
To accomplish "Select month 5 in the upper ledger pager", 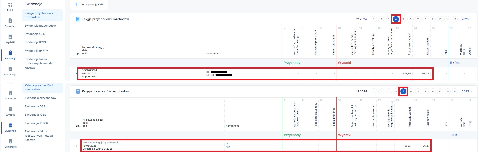I will [403, 19].
